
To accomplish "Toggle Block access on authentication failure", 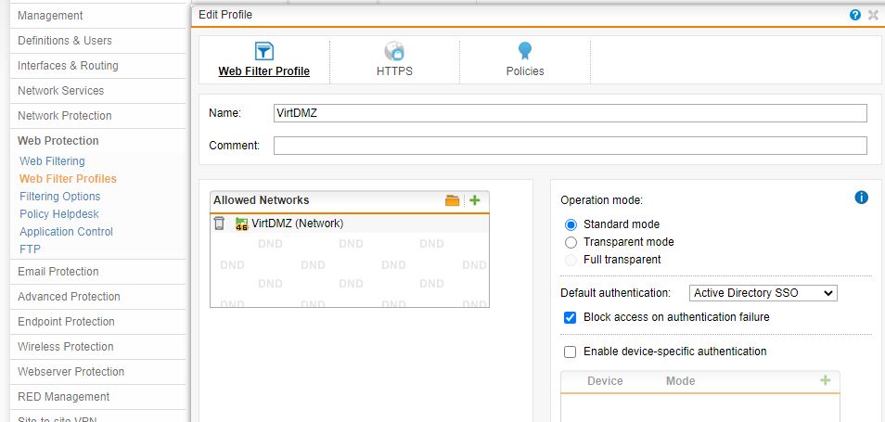I will click(571, 317).
